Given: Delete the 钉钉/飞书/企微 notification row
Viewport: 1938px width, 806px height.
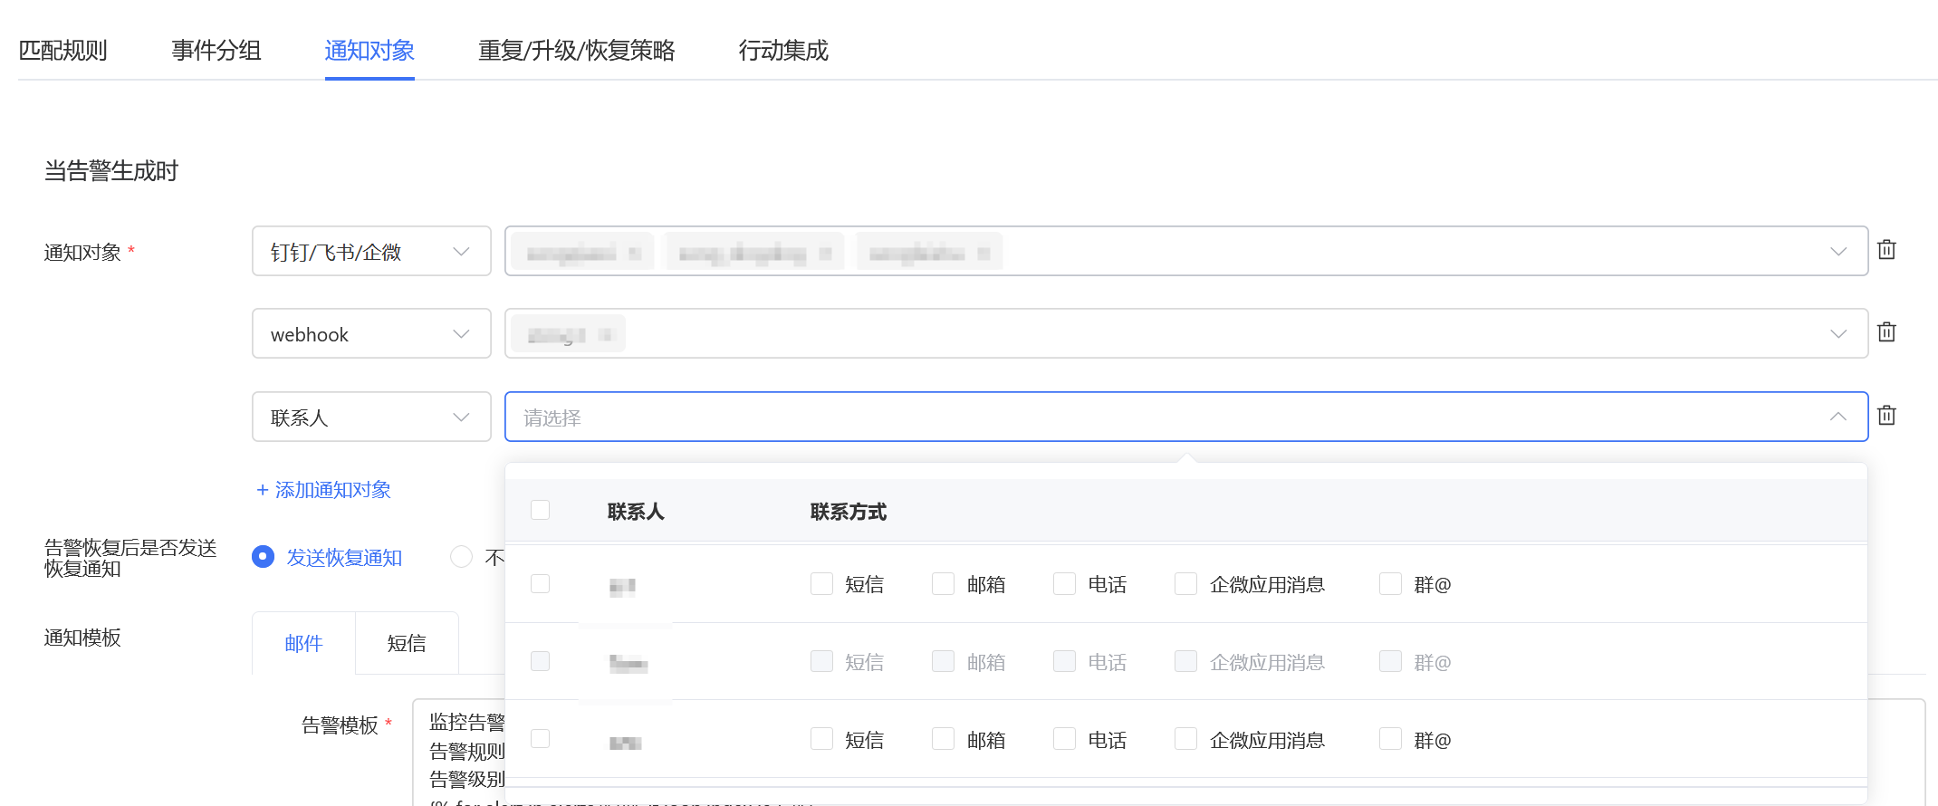Looking at the screenshot, I should [x=1886, y=250].
